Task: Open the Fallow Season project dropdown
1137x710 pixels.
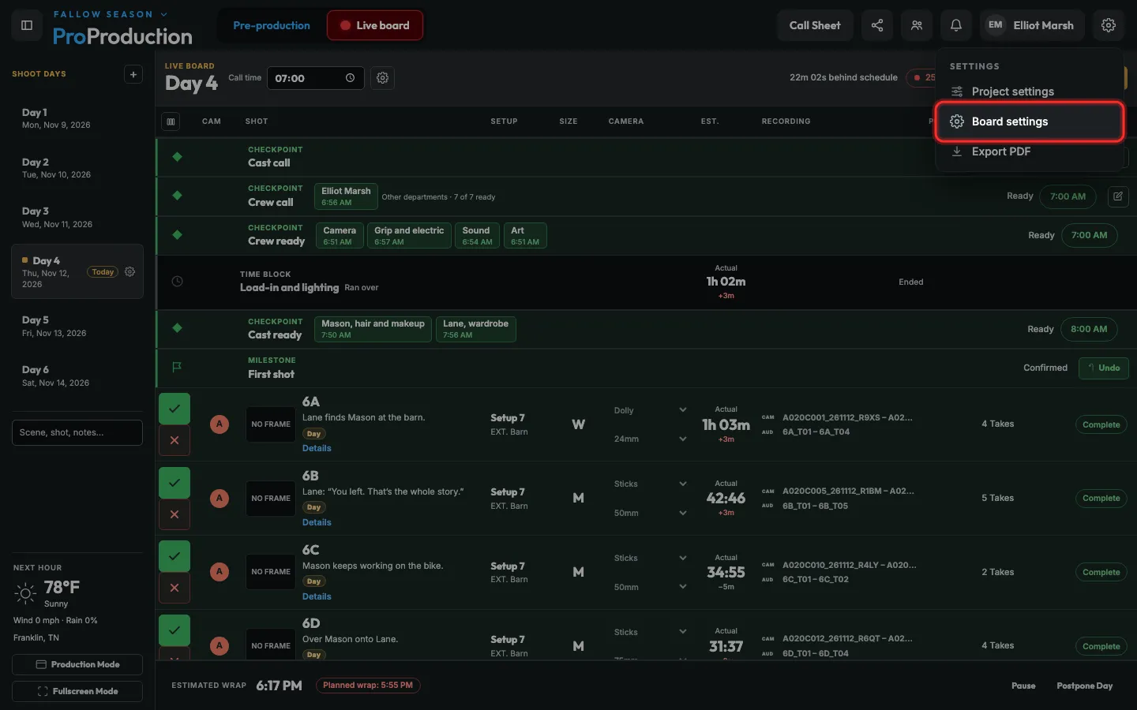Action: 111,14
